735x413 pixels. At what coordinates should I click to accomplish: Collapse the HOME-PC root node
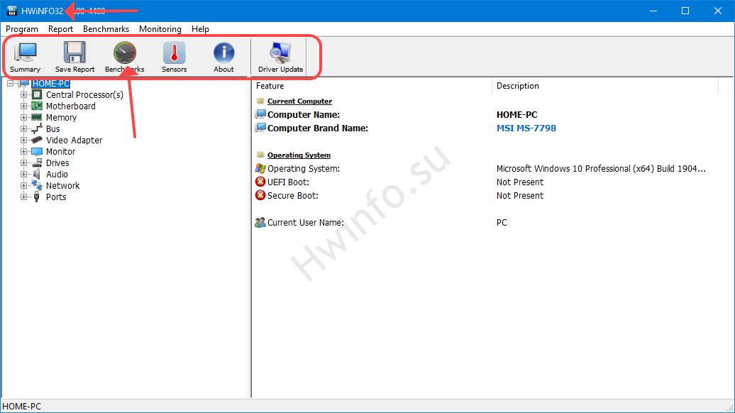11,84
